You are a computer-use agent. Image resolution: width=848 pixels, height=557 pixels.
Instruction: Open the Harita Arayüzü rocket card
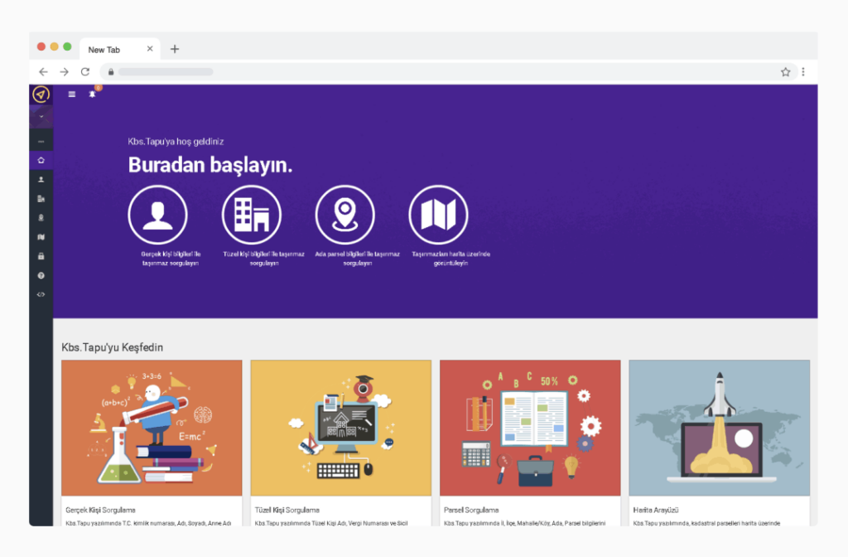(720, 428)
